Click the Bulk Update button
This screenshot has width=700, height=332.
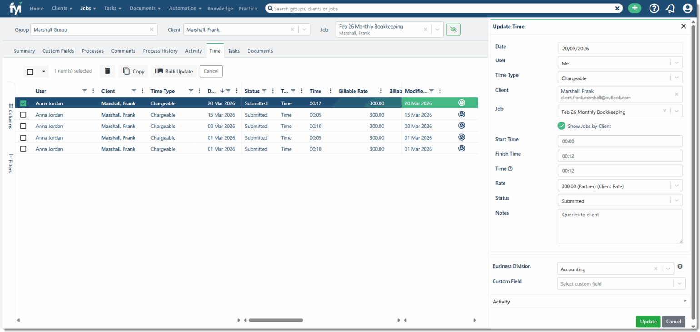click(x=174, y=71)
